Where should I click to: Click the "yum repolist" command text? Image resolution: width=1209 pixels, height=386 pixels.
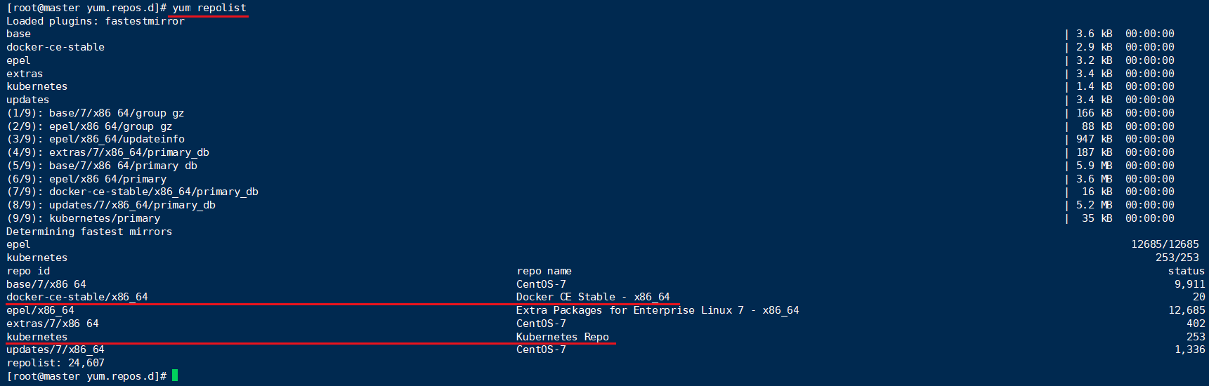tap(209, 8)
